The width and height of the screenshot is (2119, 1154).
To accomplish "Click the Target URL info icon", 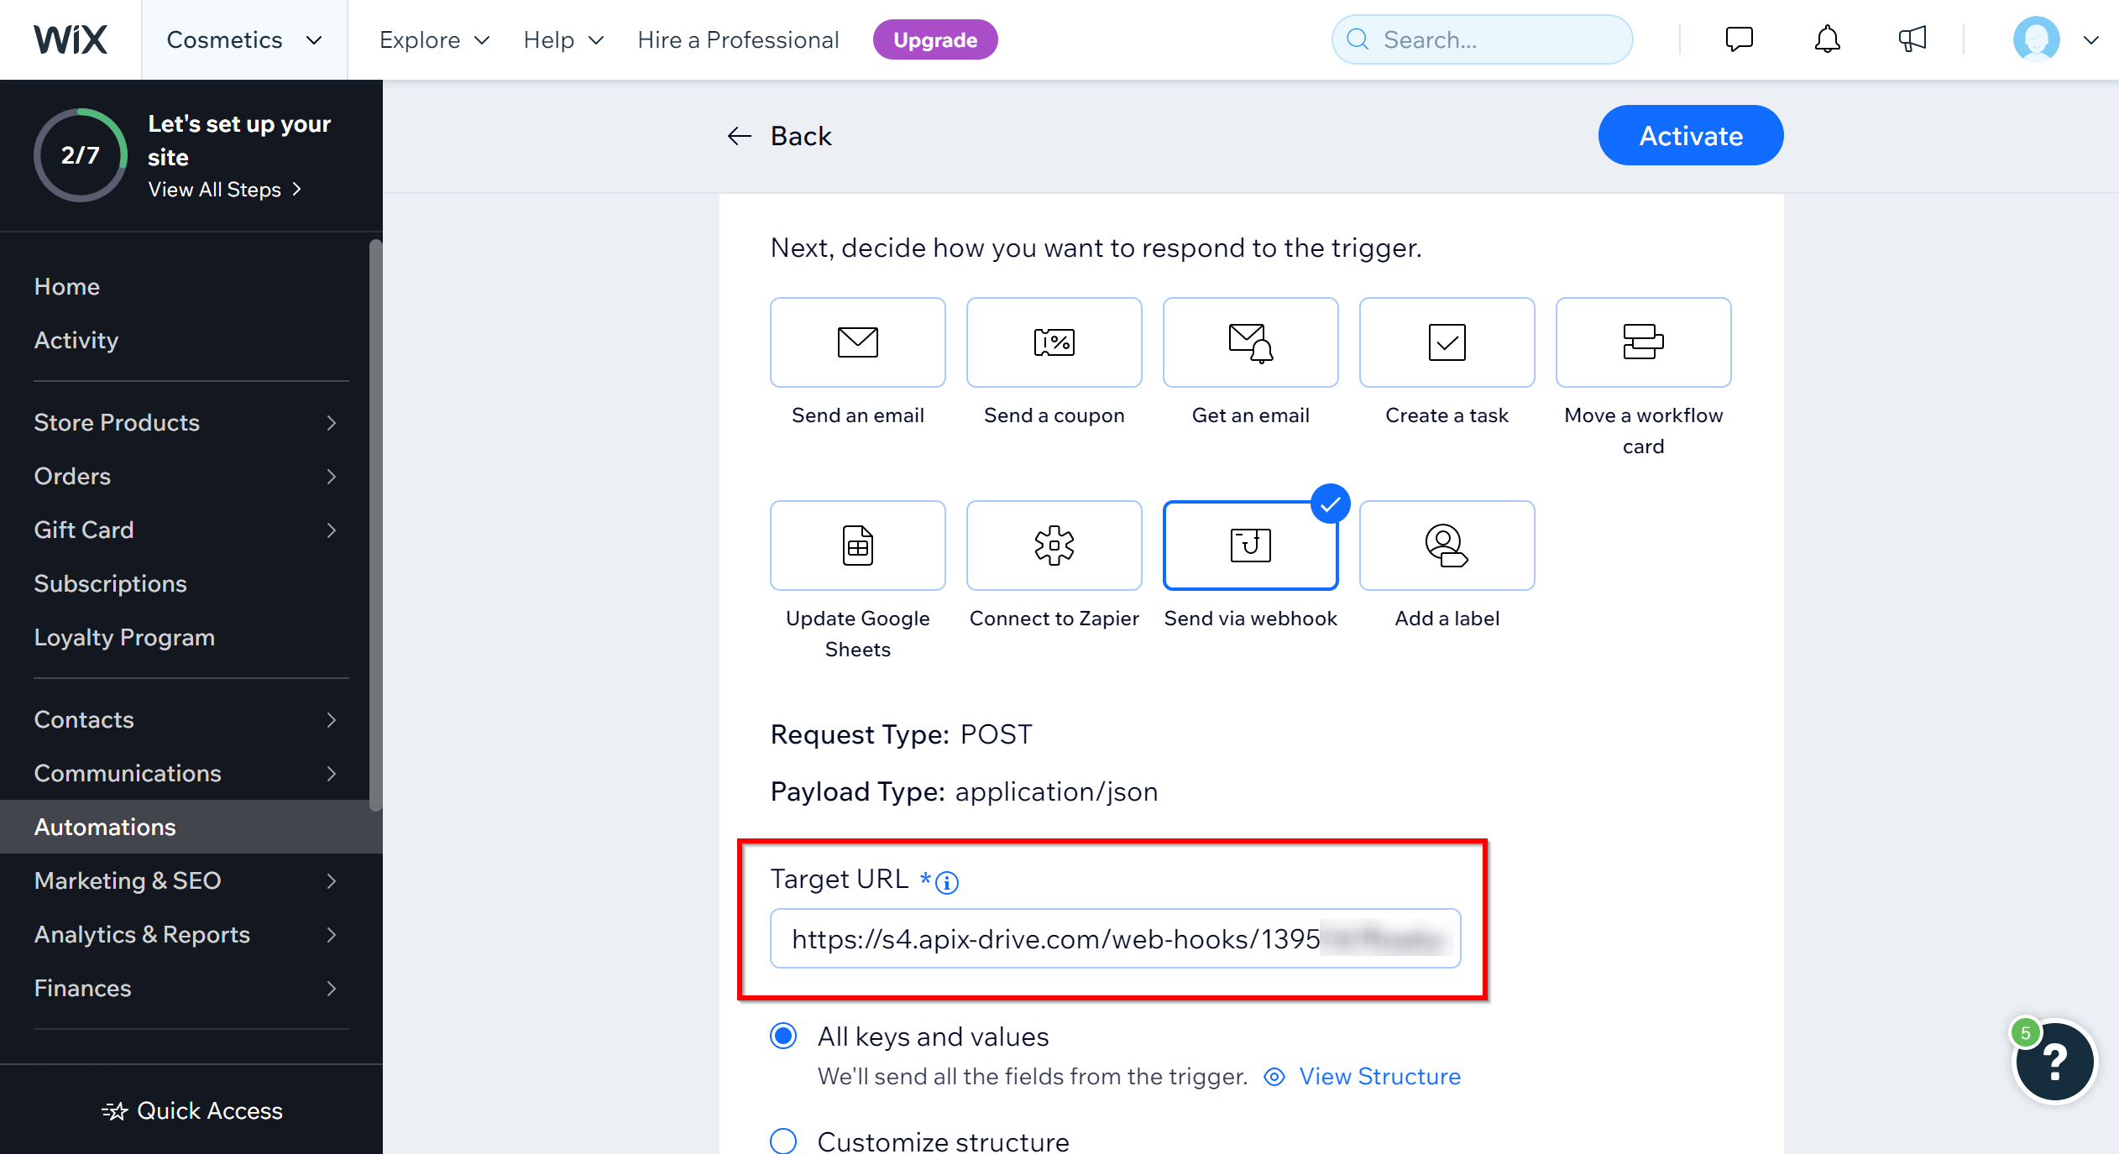I will [947, 882].
